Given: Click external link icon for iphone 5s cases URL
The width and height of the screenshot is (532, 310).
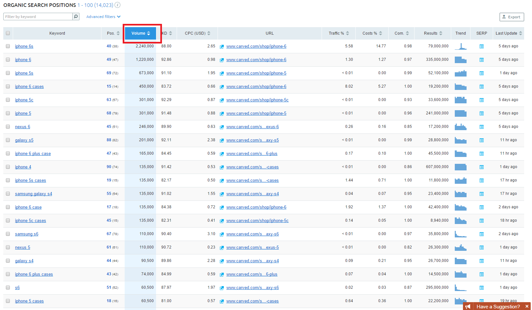Looking at the screenshot, I should tap(222, 181).
